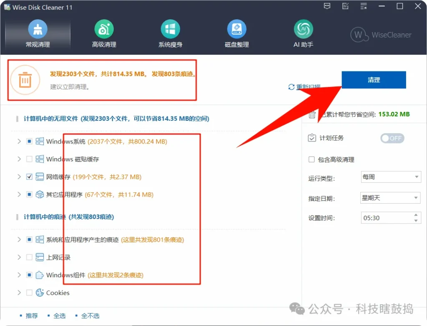The image size is (427, 326).
Task: Toggle the Windows组件 checkbox
Action: (29, 275)
